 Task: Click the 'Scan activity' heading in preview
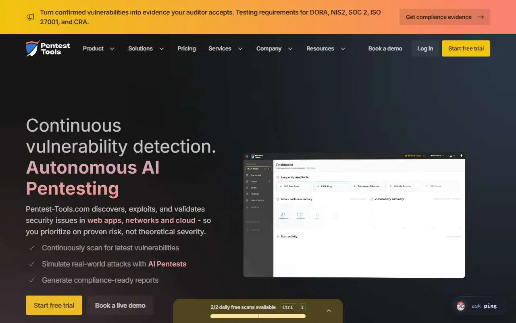click(289, 237)
